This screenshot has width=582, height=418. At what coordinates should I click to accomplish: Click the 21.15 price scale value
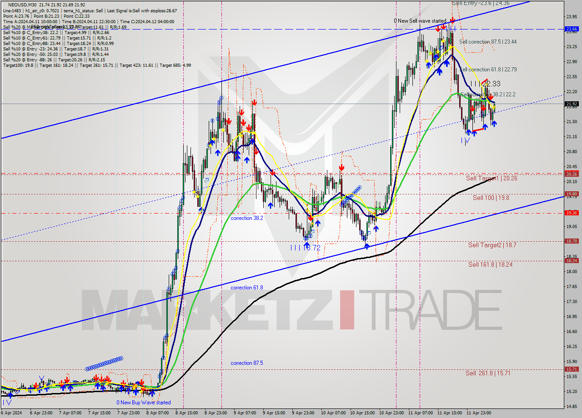(x=572, y=137)
